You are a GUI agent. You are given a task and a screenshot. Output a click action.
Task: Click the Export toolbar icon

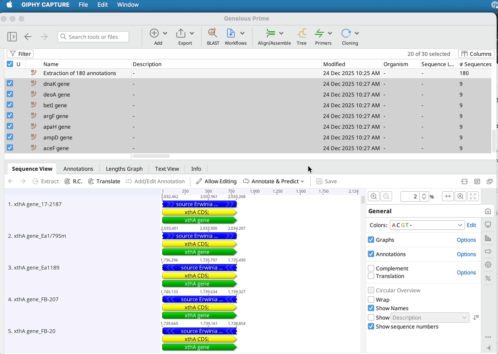pos(181,34)
